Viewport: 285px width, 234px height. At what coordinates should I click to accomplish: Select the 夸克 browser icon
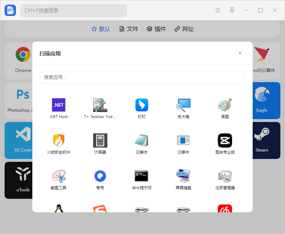coord(100,176)
